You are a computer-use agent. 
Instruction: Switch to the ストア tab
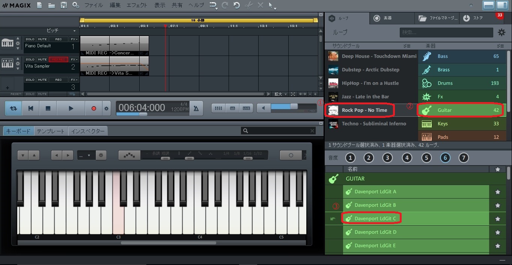pyautogui.click(x=482, y=18)
